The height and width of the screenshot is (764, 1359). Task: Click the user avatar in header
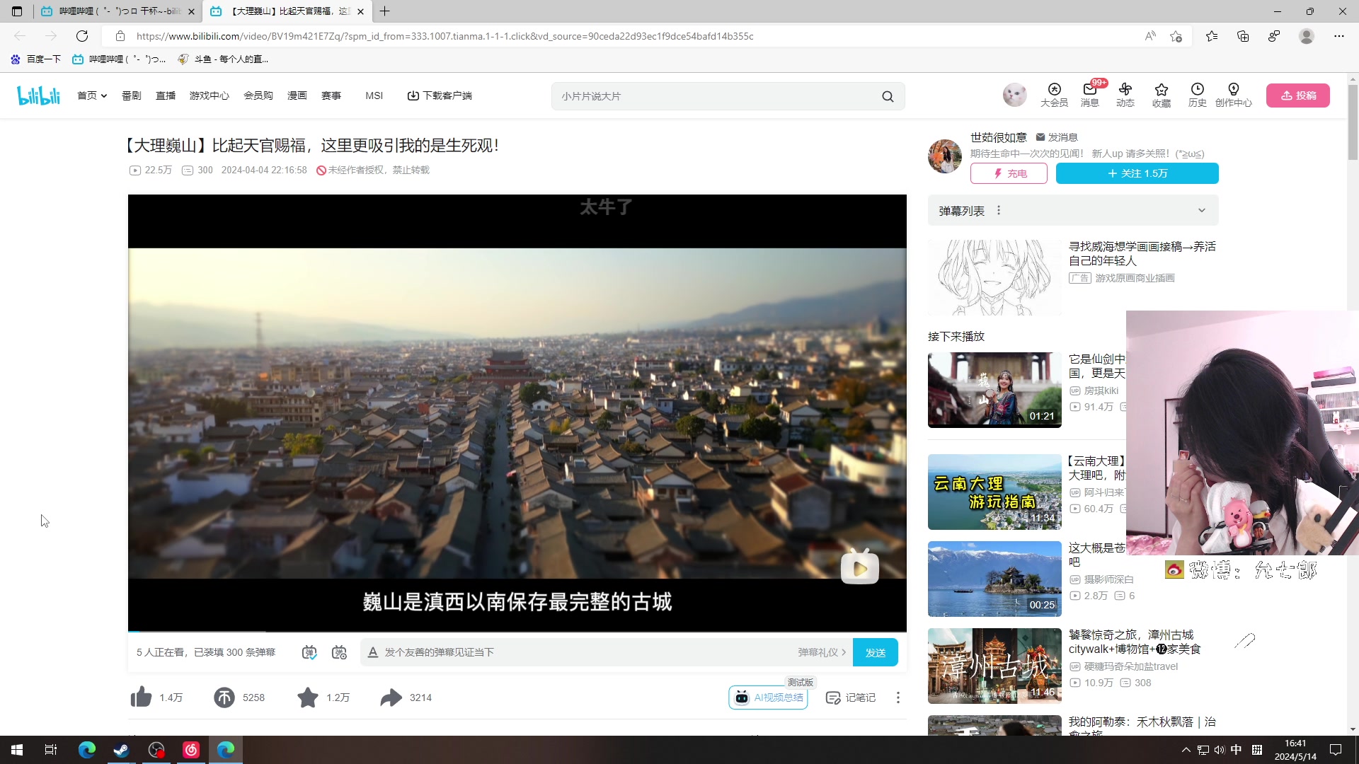tap(1014, 95)
